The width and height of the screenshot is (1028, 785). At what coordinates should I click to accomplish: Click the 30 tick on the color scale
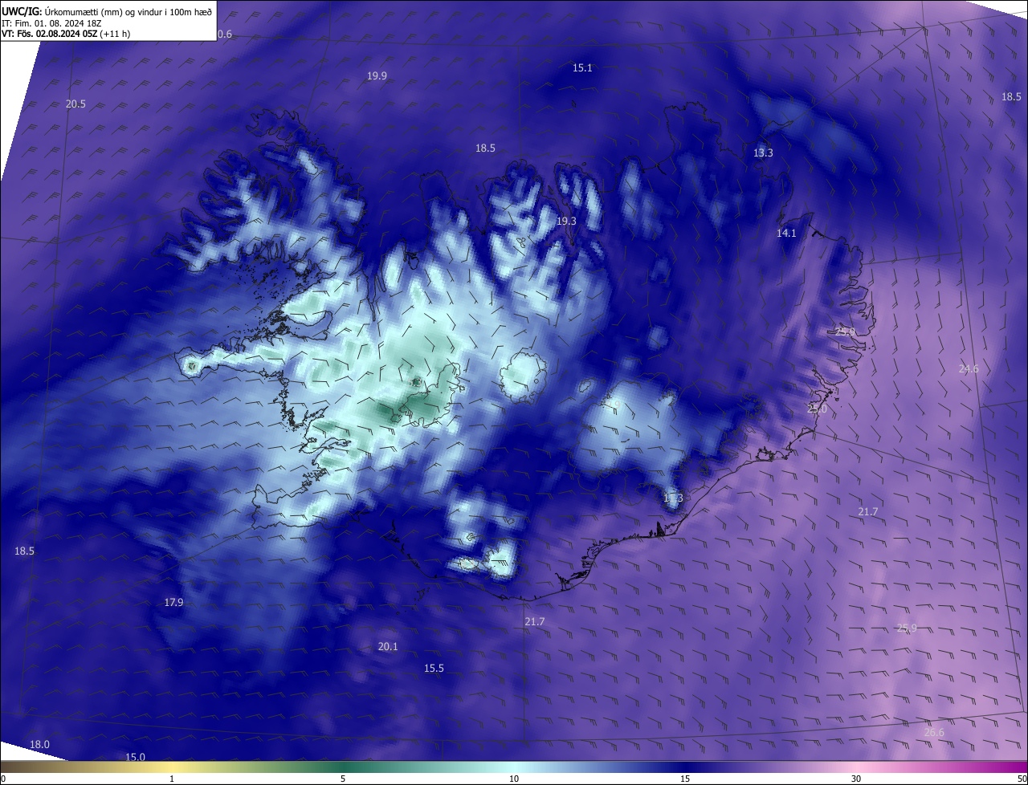click(x=856, y=779)
